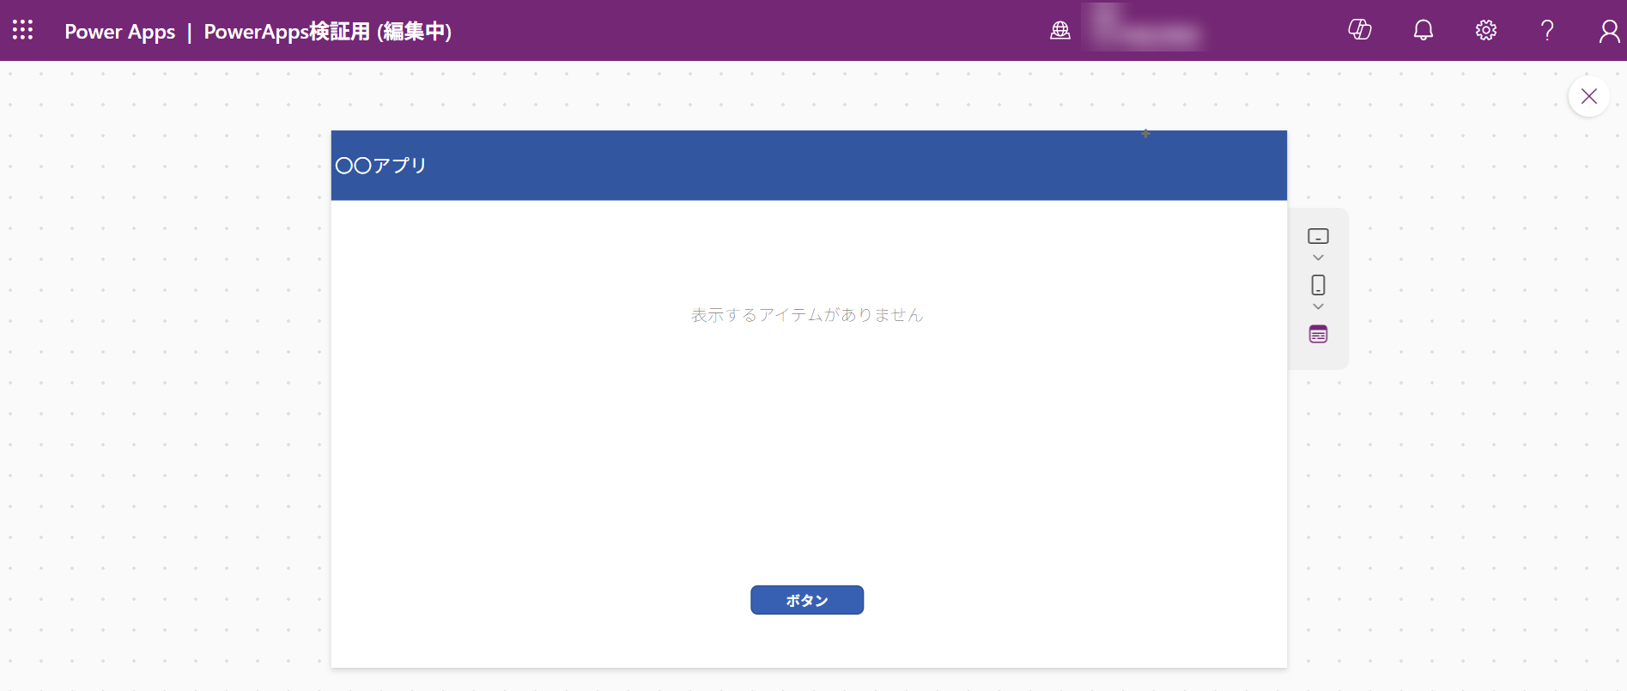This screenshot has width=1627, height=691.
Task: Select the browser window preview mode
Action: click(1318, 334)
